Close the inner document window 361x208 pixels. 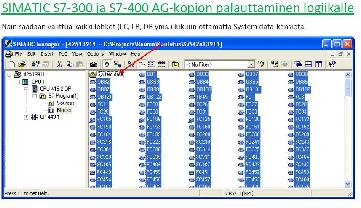click(348, 54)
